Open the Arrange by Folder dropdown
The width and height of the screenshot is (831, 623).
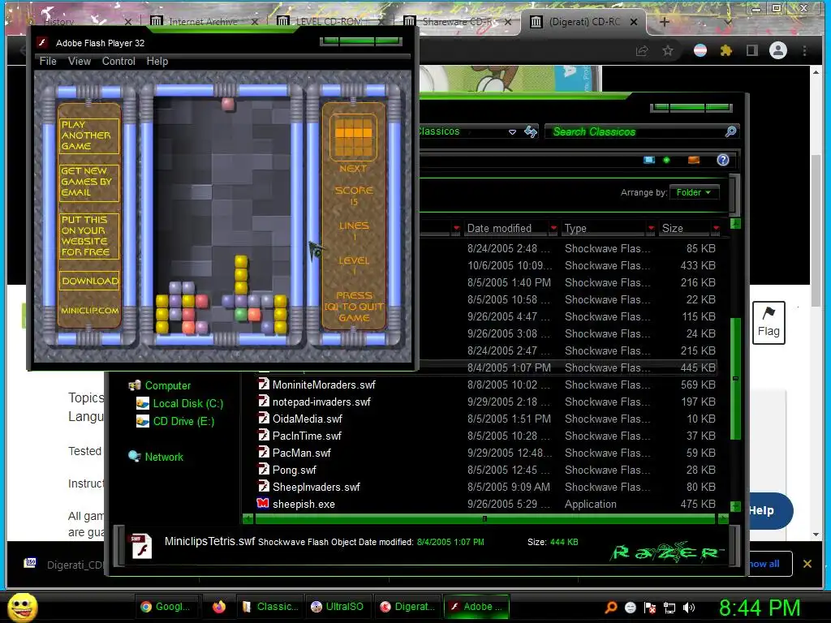coord(695,192)
